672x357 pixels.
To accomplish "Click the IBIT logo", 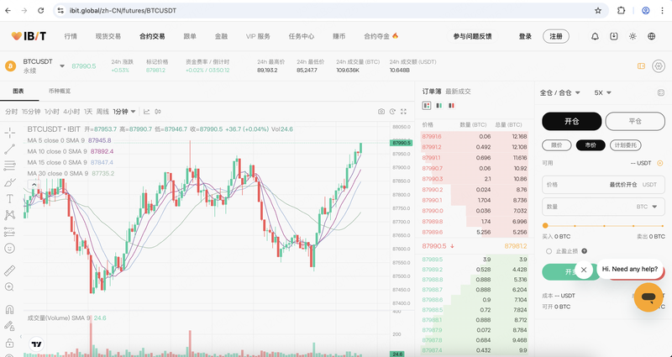I will 29,36.
